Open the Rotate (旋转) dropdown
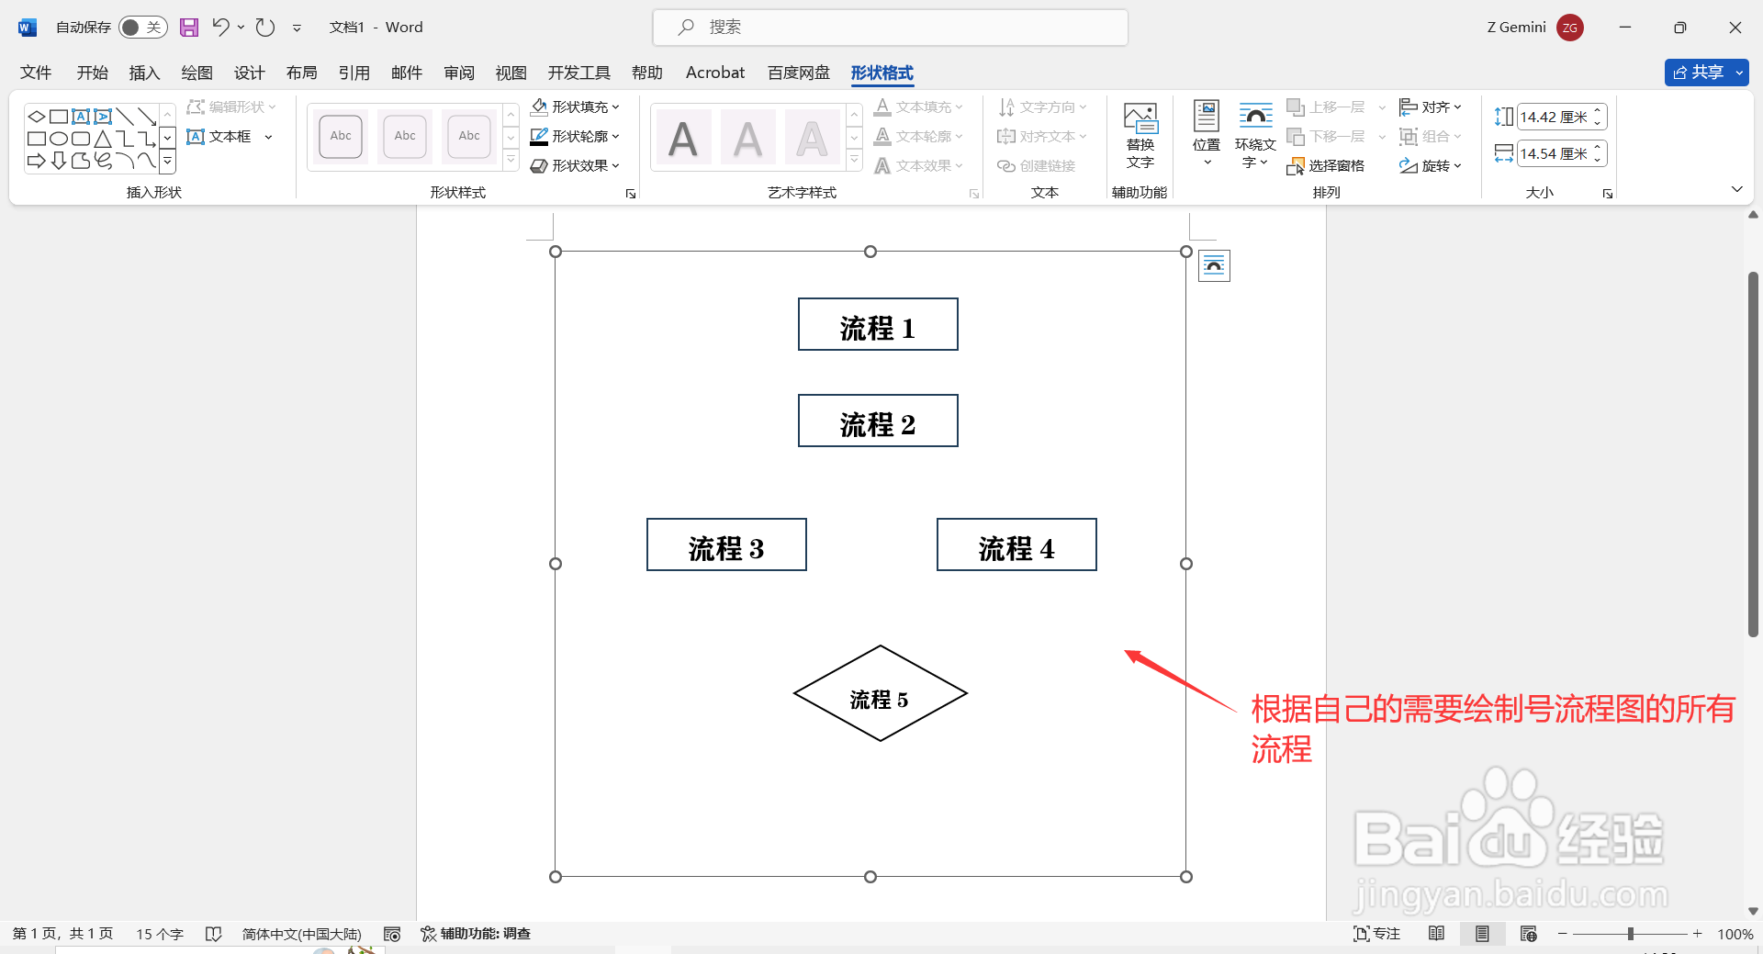Screen dimensions: 1763x954 point(1431,165)
